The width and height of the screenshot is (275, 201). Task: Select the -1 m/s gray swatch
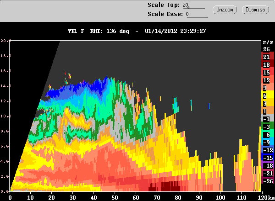(x=268, y=118)
